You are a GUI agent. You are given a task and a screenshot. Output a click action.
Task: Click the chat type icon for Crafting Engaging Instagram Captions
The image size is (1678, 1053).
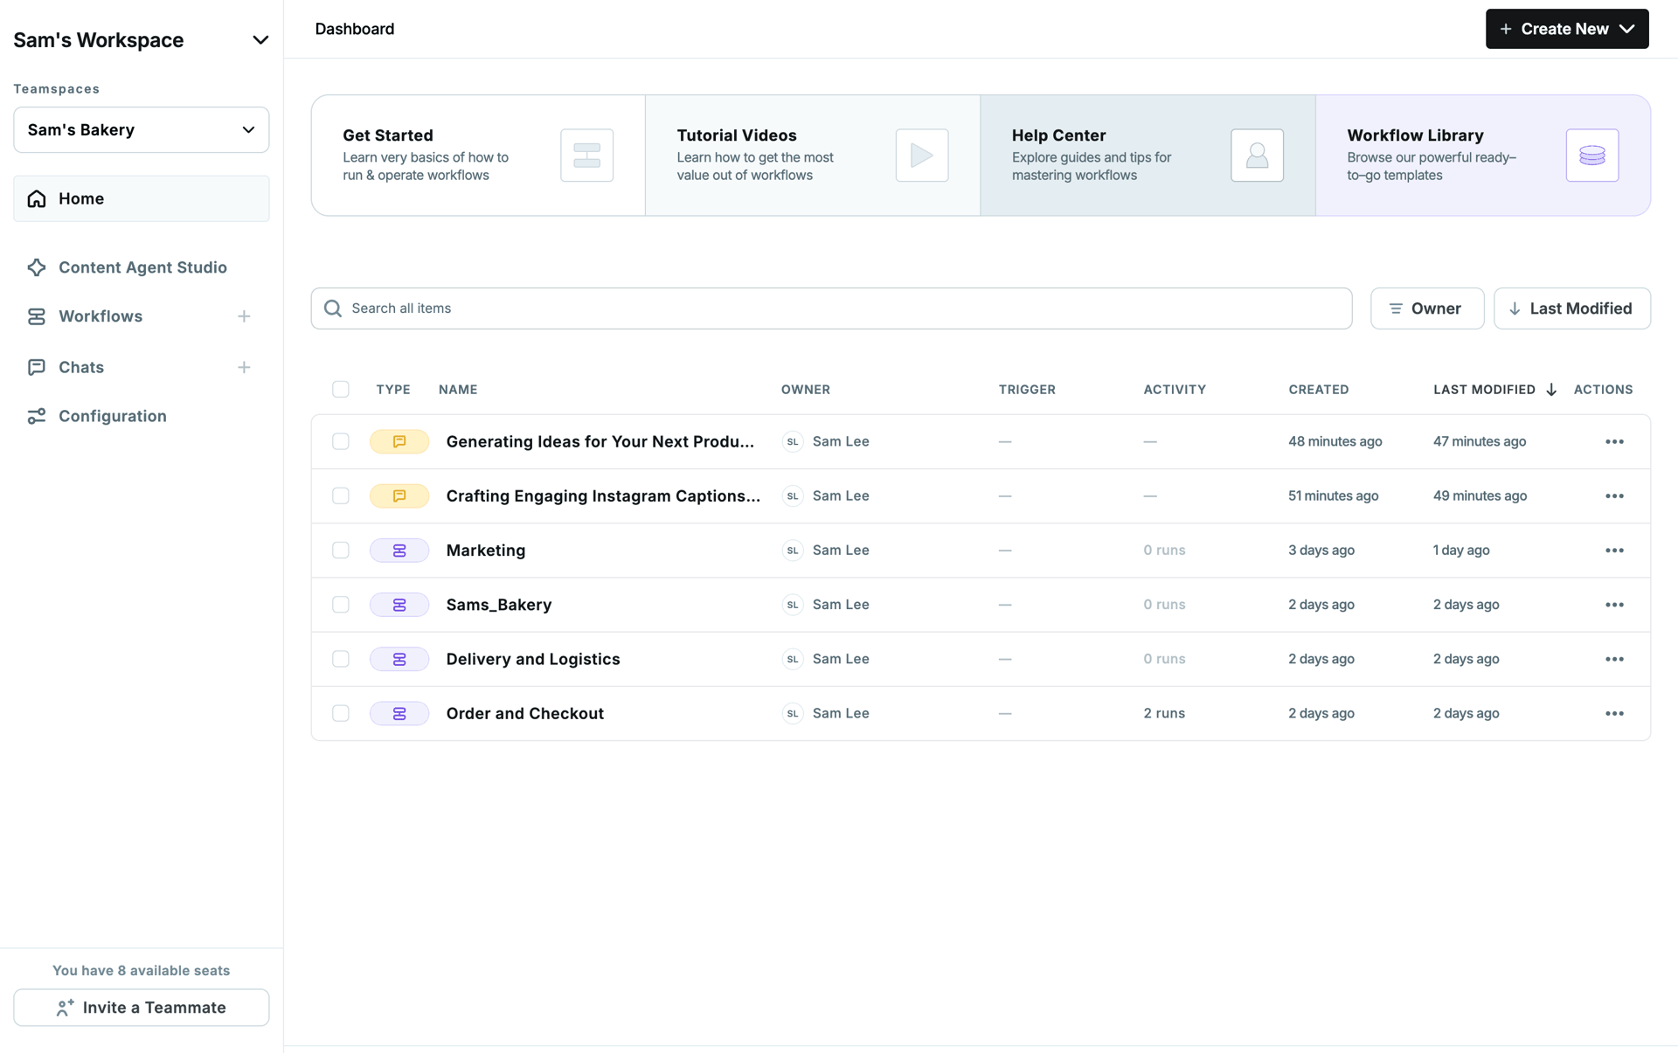pyautogui.click(x=399, y=495)
